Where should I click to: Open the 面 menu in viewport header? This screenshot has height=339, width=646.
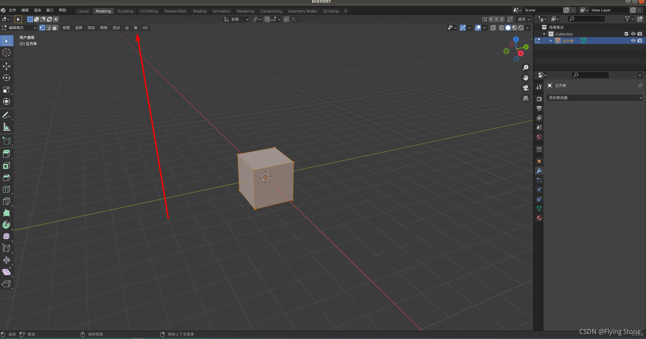pos(136,28)
